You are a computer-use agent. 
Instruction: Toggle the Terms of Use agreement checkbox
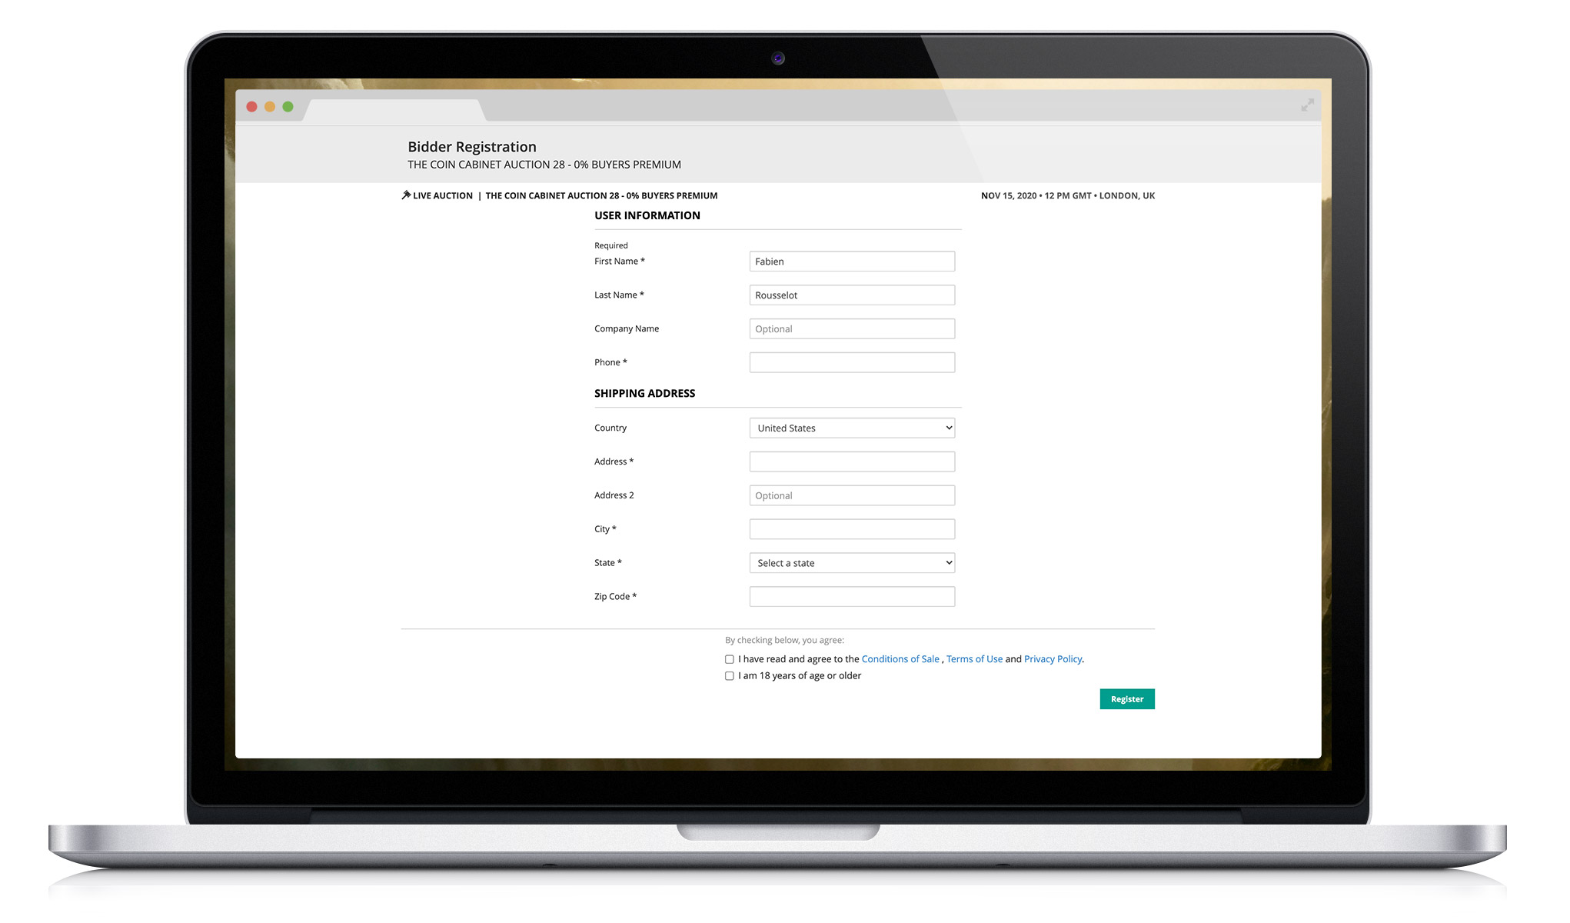tap(728, 658)
